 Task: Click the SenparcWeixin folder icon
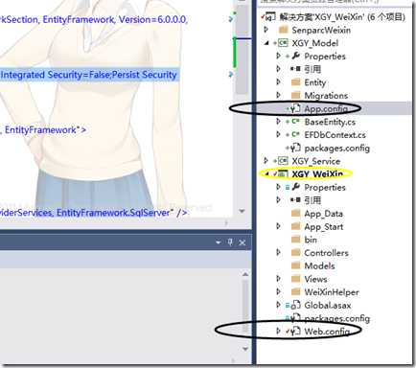pos(284,30)
